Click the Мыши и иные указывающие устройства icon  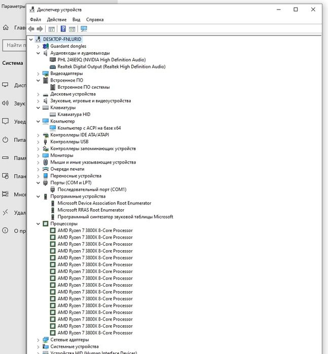(46, 162)
